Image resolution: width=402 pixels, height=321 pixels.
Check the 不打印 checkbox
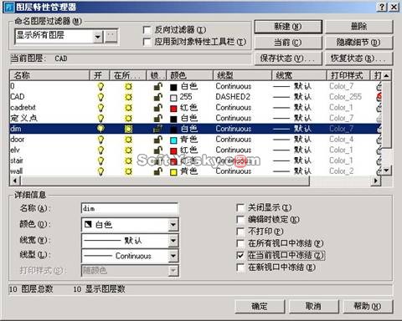(x=240, y=232)
